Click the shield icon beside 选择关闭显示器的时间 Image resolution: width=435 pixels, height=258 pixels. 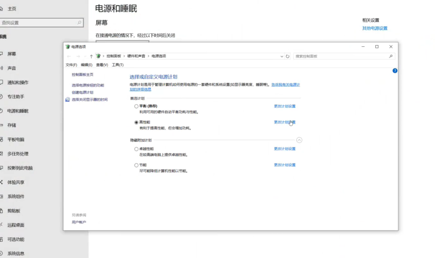(x=68, y=99)
